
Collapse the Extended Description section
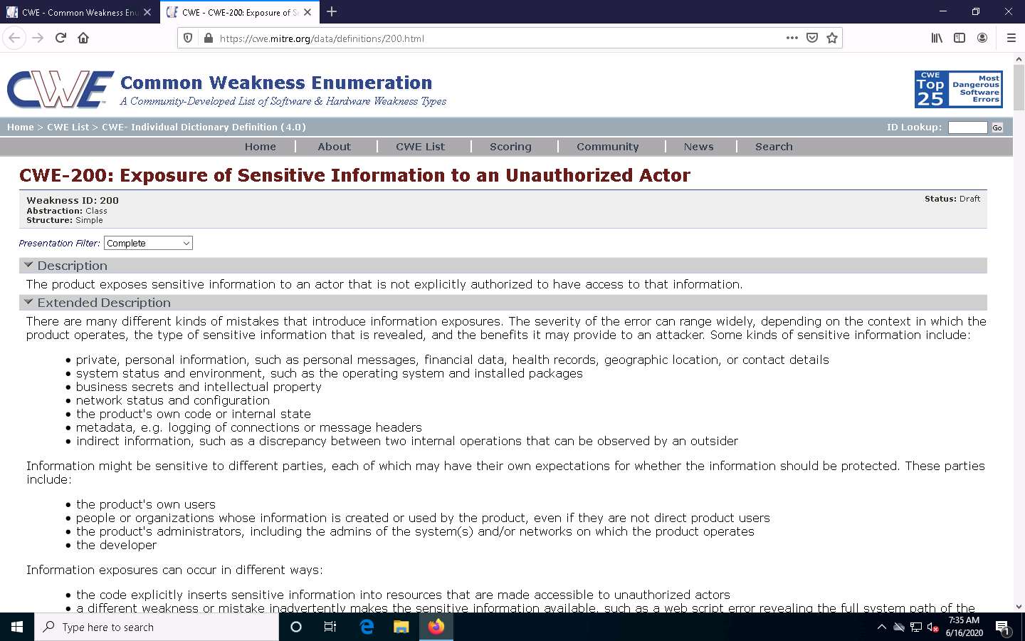pos(28,302)
